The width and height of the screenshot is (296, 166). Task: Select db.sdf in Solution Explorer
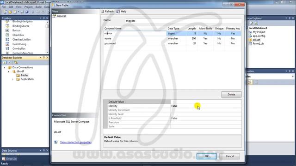point(256,40)
